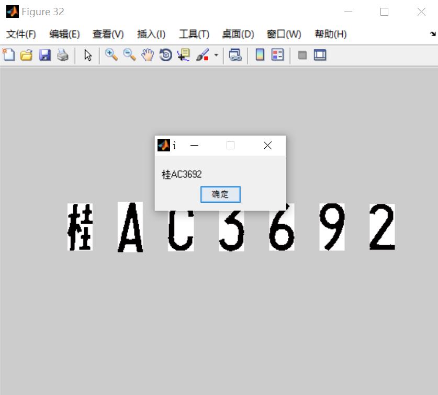Click the 桂AC3692 result text
Screen dimensions: 438x395
[x=182, y=174]
